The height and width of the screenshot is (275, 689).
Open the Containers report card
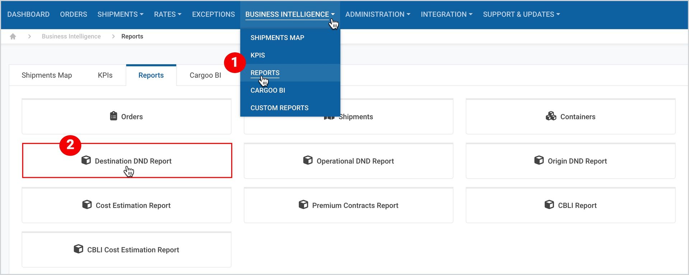[x=571, y=117]
